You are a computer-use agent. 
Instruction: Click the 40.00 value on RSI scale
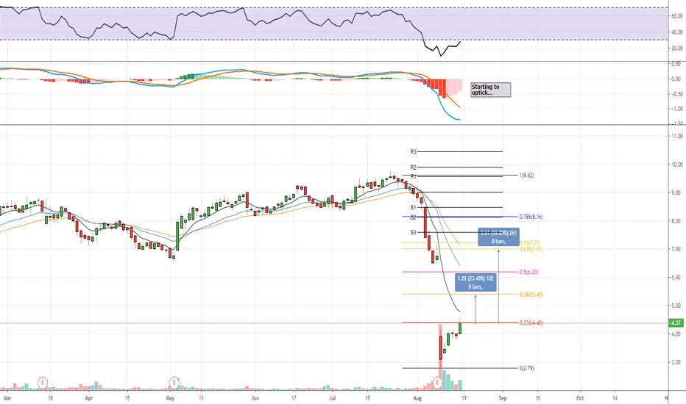(677, 32)
